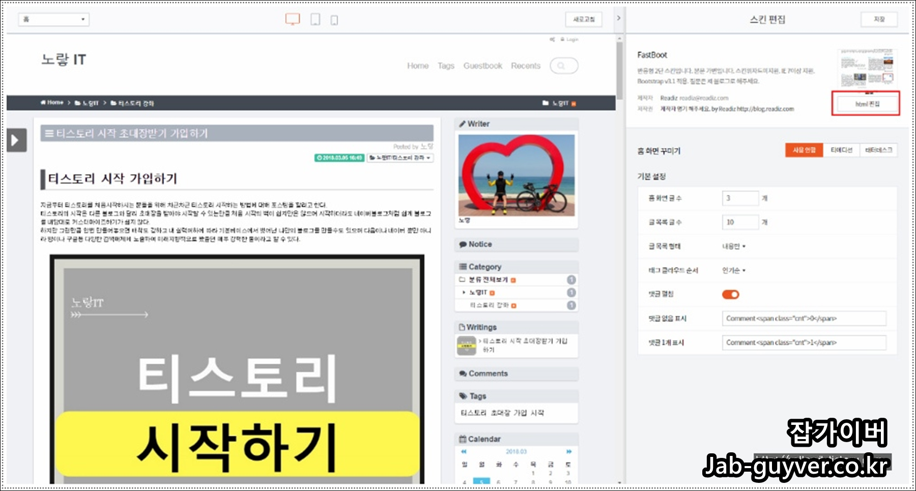916x491 pixels.
Task: Open recent writing 티스토리 시작 초대장받기 link
Action: (525, 345)
